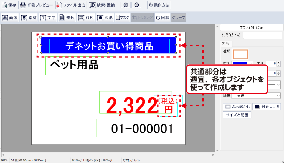Toggle the グループ group button
Screen dimensions: 284x163
pyautogui.click(x=178, y=18)
